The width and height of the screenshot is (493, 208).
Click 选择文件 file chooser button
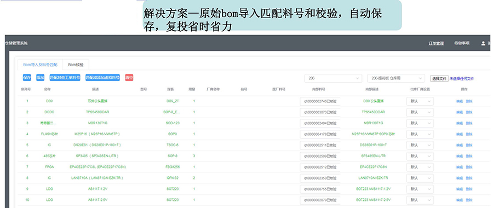coord(439,79)
